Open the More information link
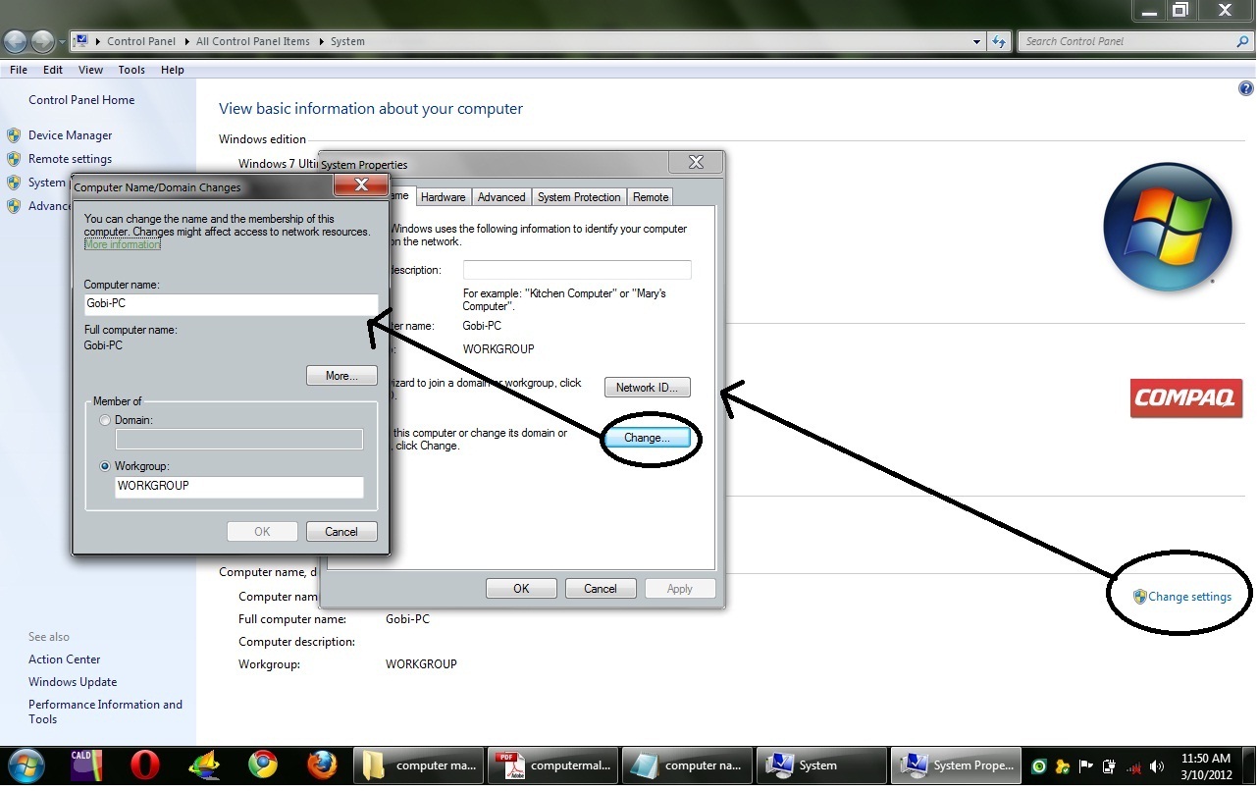 point(122,244)
